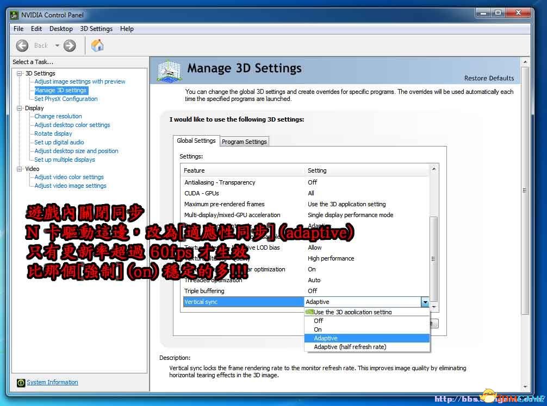Choose On in Vertical sync list
Viewport: 547px width, 406px height.
click(367, 329)
